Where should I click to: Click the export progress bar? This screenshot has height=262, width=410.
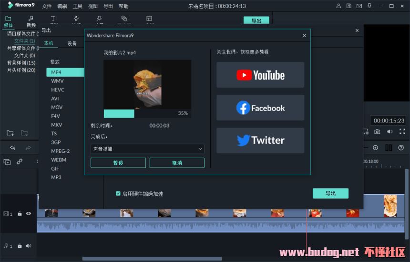tap(147, 113)
